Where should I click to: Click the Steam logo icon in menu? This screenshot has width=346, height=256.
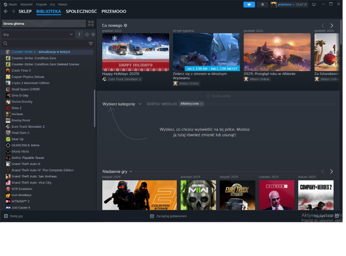5,4
